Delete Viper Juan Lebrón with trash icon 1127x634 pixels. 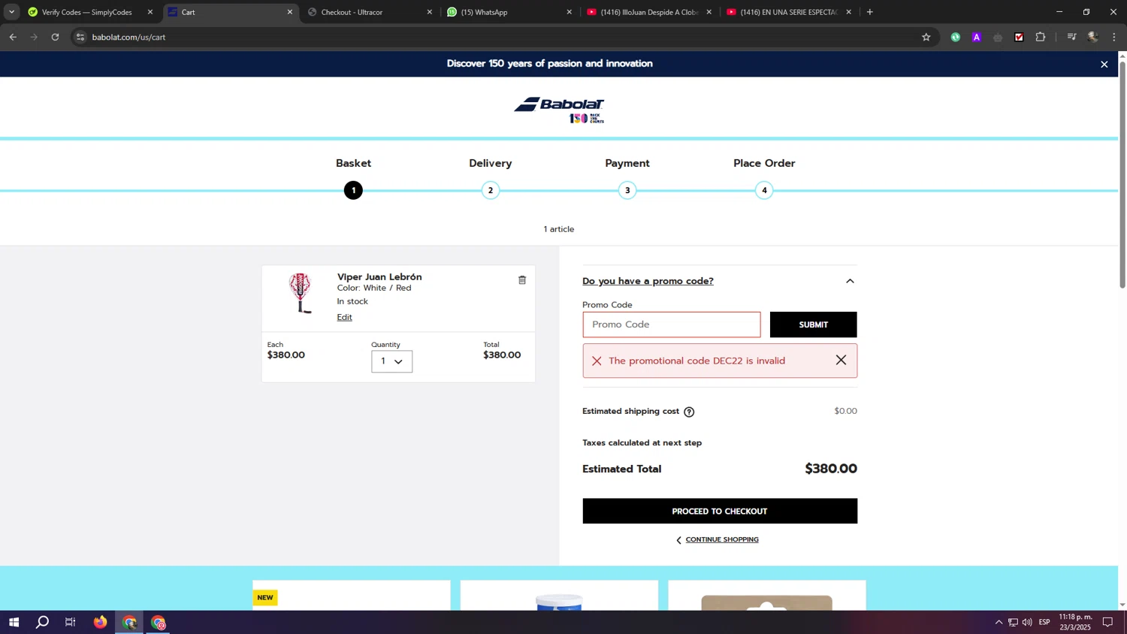click(522, 280)
